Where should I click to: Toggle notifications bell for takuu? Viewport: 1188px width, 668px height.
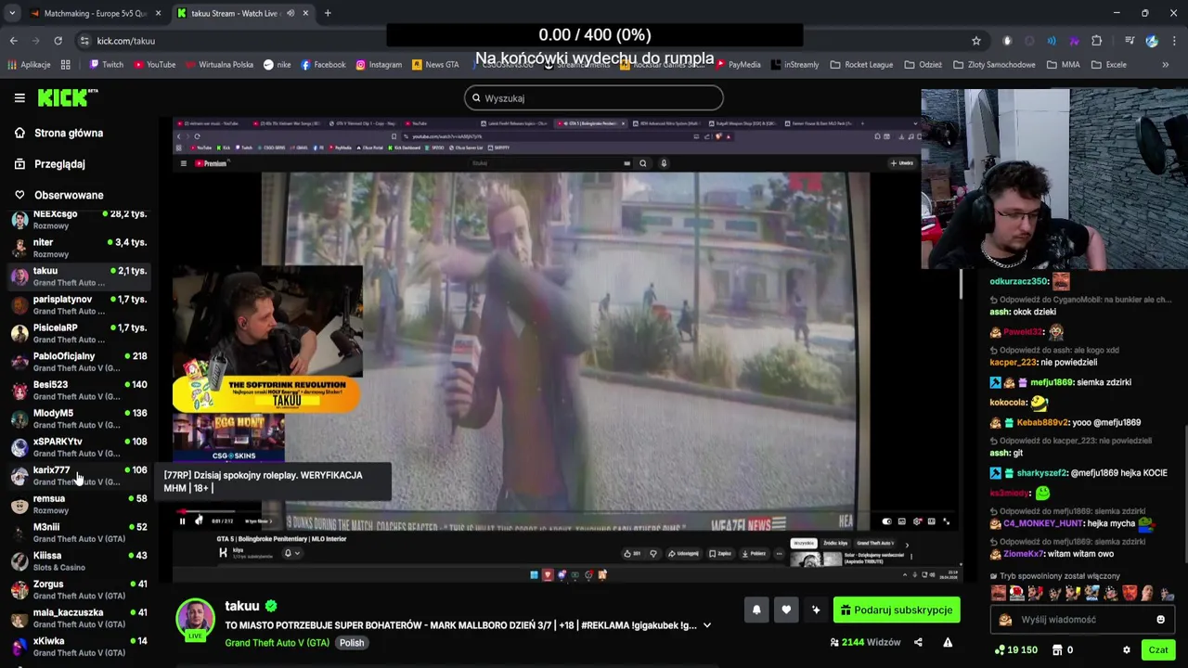point(756,610)
